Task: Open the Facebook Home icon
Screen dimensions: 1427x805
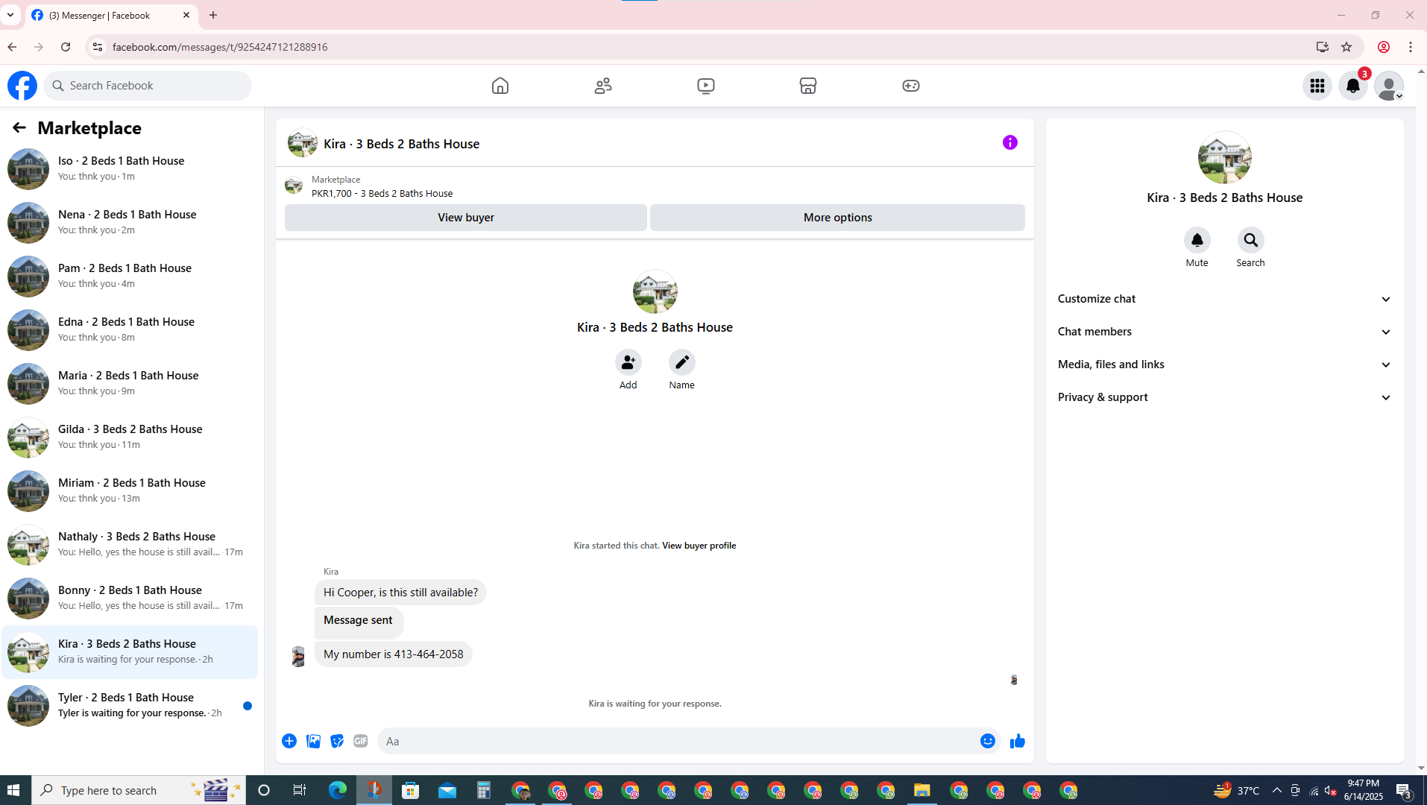Action: point(500,86)
